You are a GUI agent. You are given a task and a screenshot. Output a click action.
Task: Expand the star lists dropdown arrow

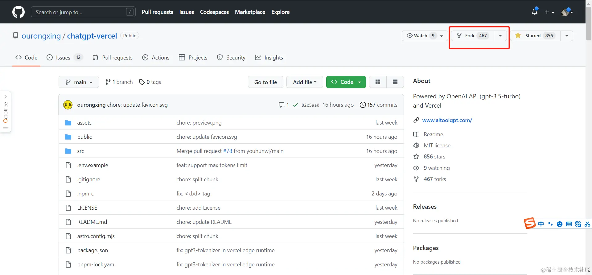coord(567,36)
